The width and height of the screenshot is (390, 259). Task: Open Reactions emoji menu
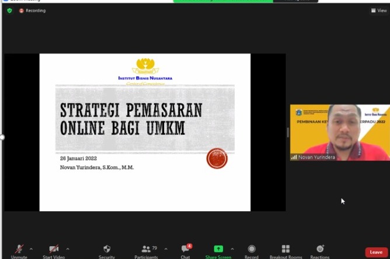click(320, 251)
